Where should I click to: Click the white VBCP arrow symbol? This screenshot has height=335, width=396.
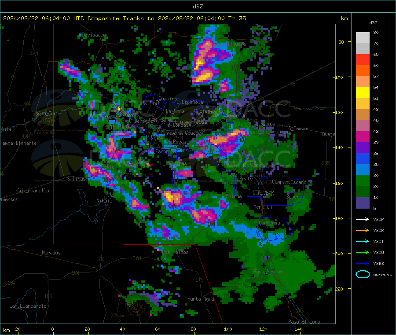point(363,219)
